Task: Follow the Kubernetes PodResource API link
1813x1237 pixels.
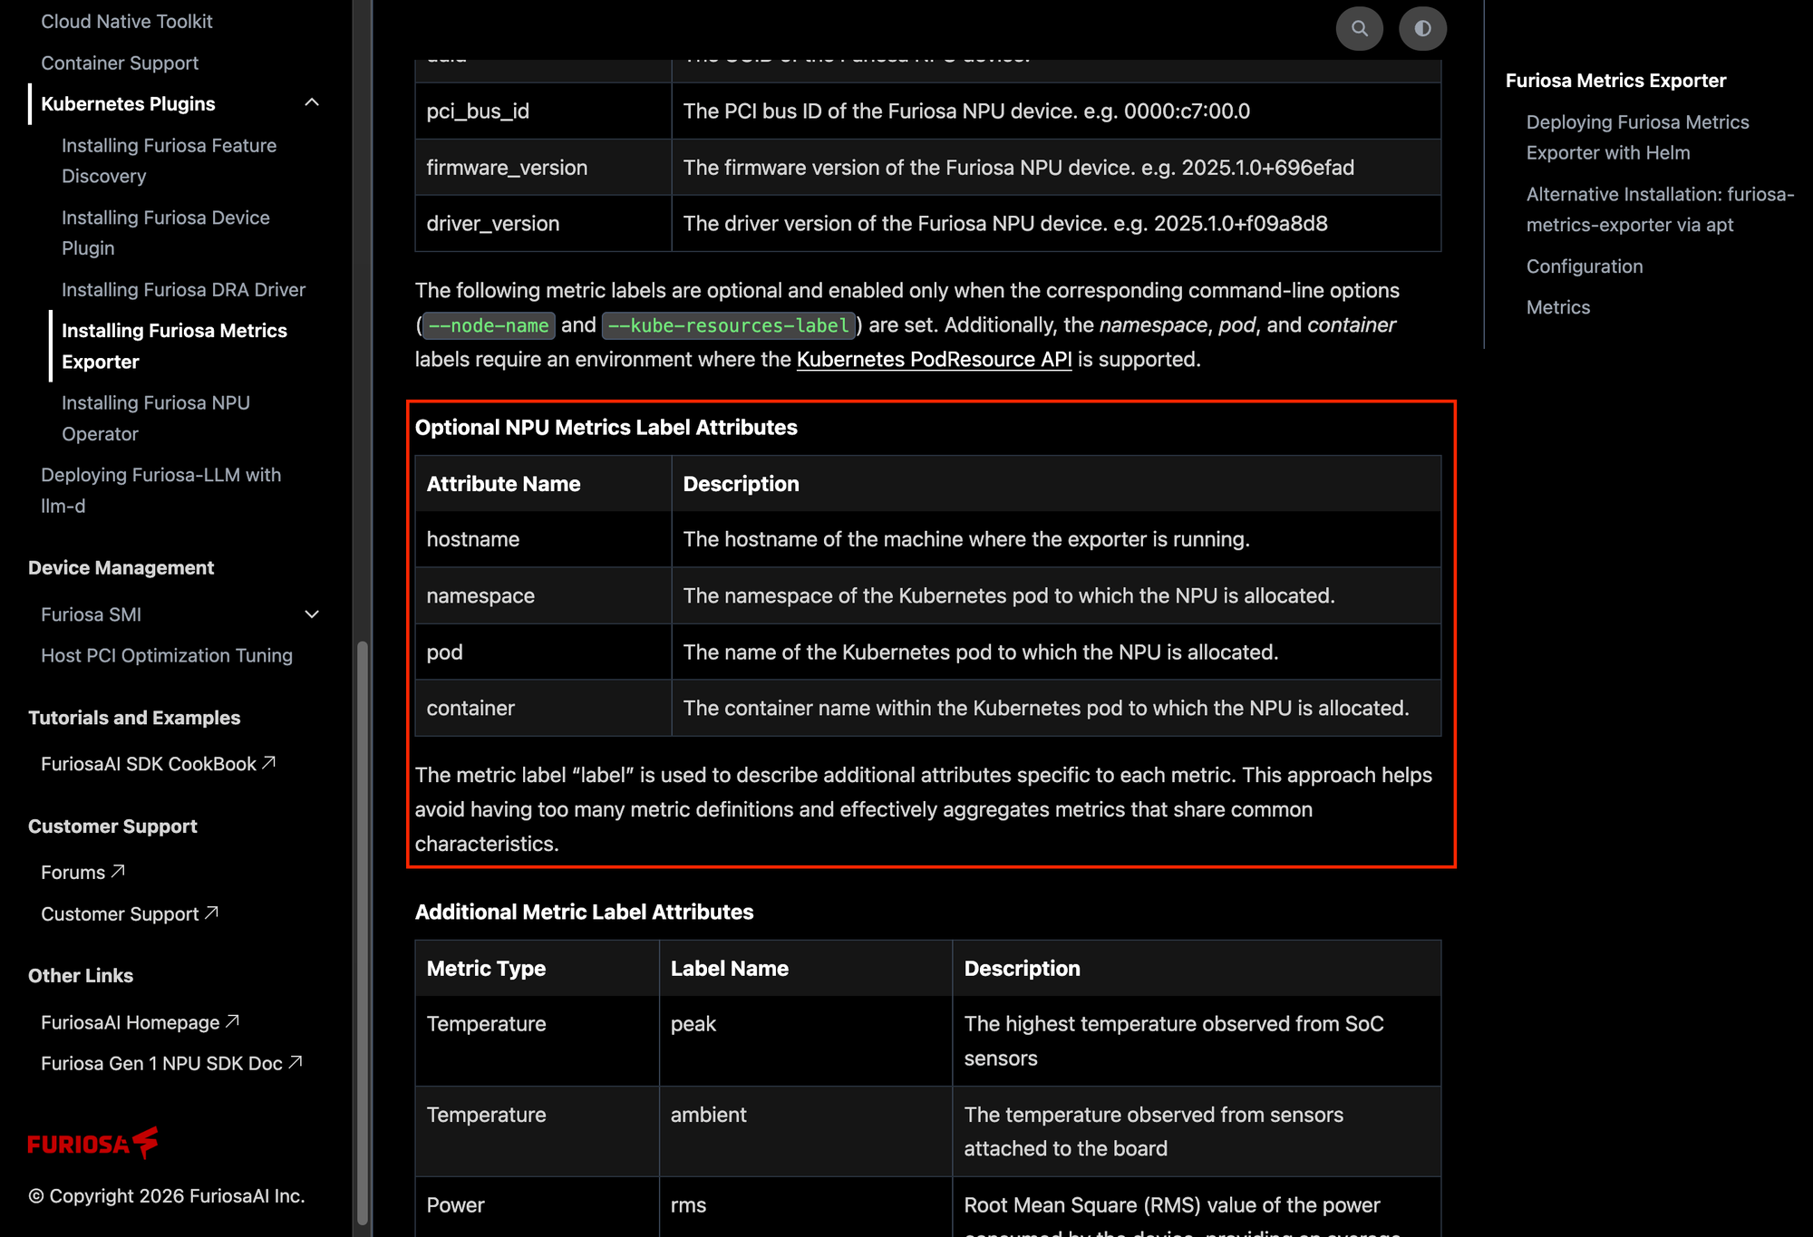Action: tap(934, 359)
